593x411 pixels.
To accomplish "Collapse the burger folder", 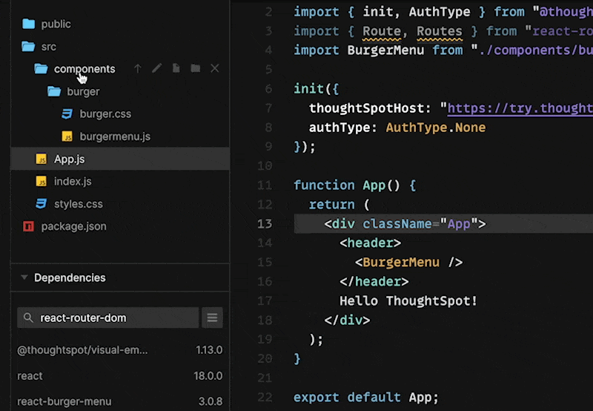I will pos(83,91).
